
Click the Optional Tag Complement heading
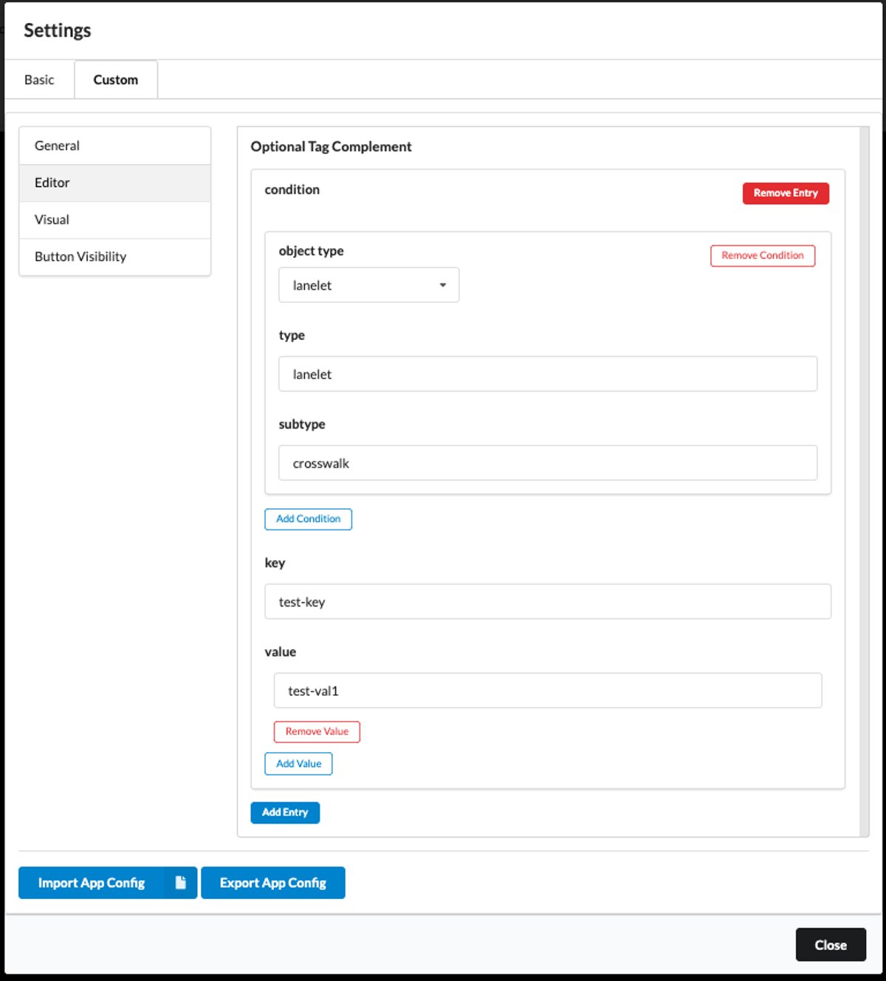coord(331,146)
